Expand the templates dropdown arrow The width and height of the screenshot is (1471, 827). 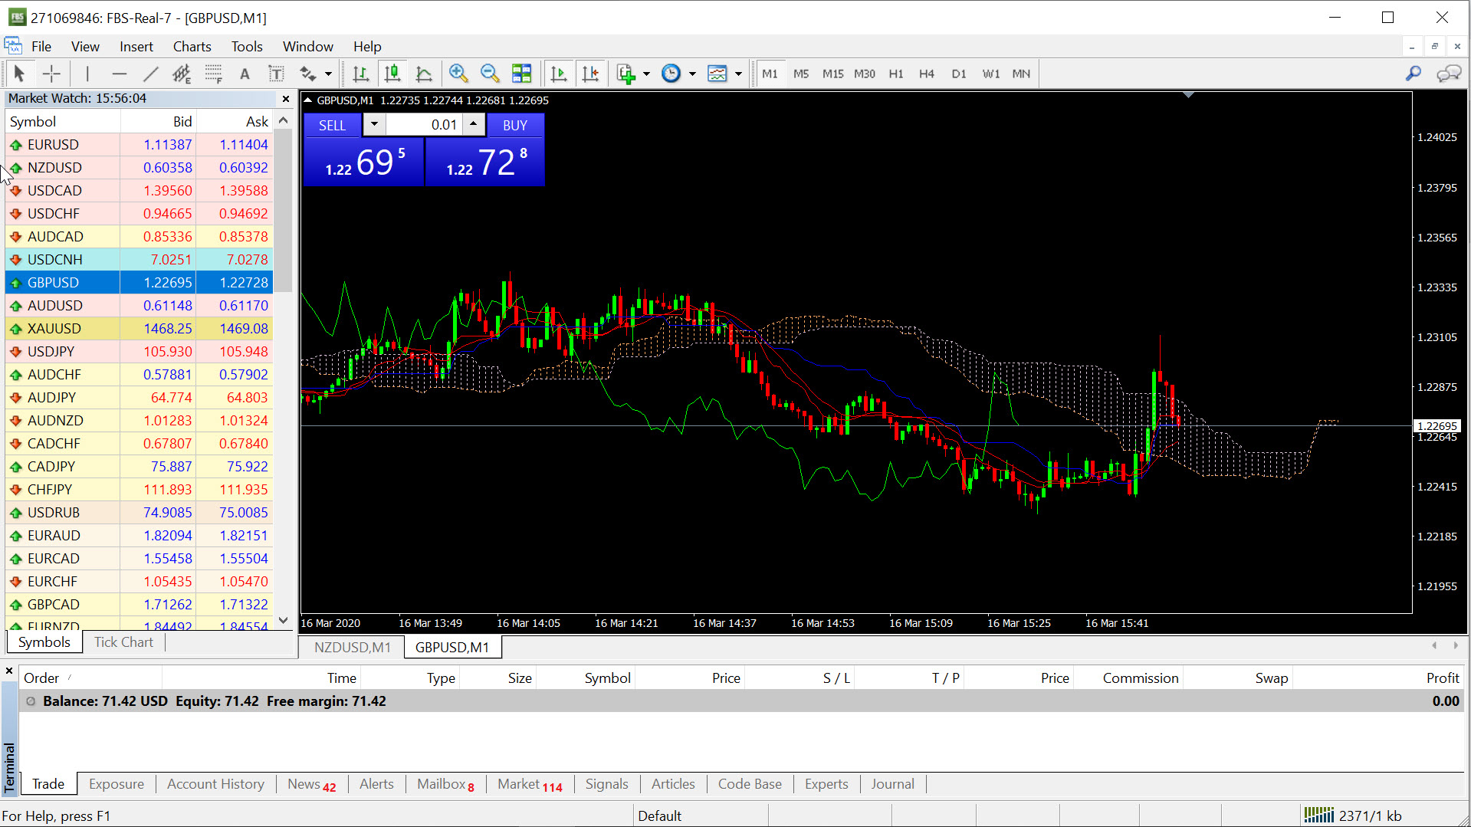coord(738,74)
